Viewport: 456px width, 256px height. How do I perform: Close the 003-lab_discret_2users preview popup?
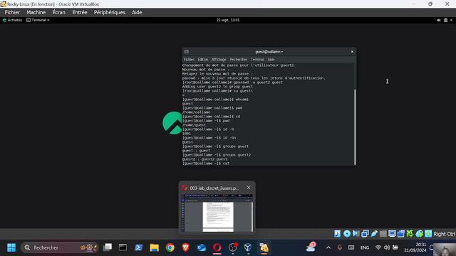point(249,188)
